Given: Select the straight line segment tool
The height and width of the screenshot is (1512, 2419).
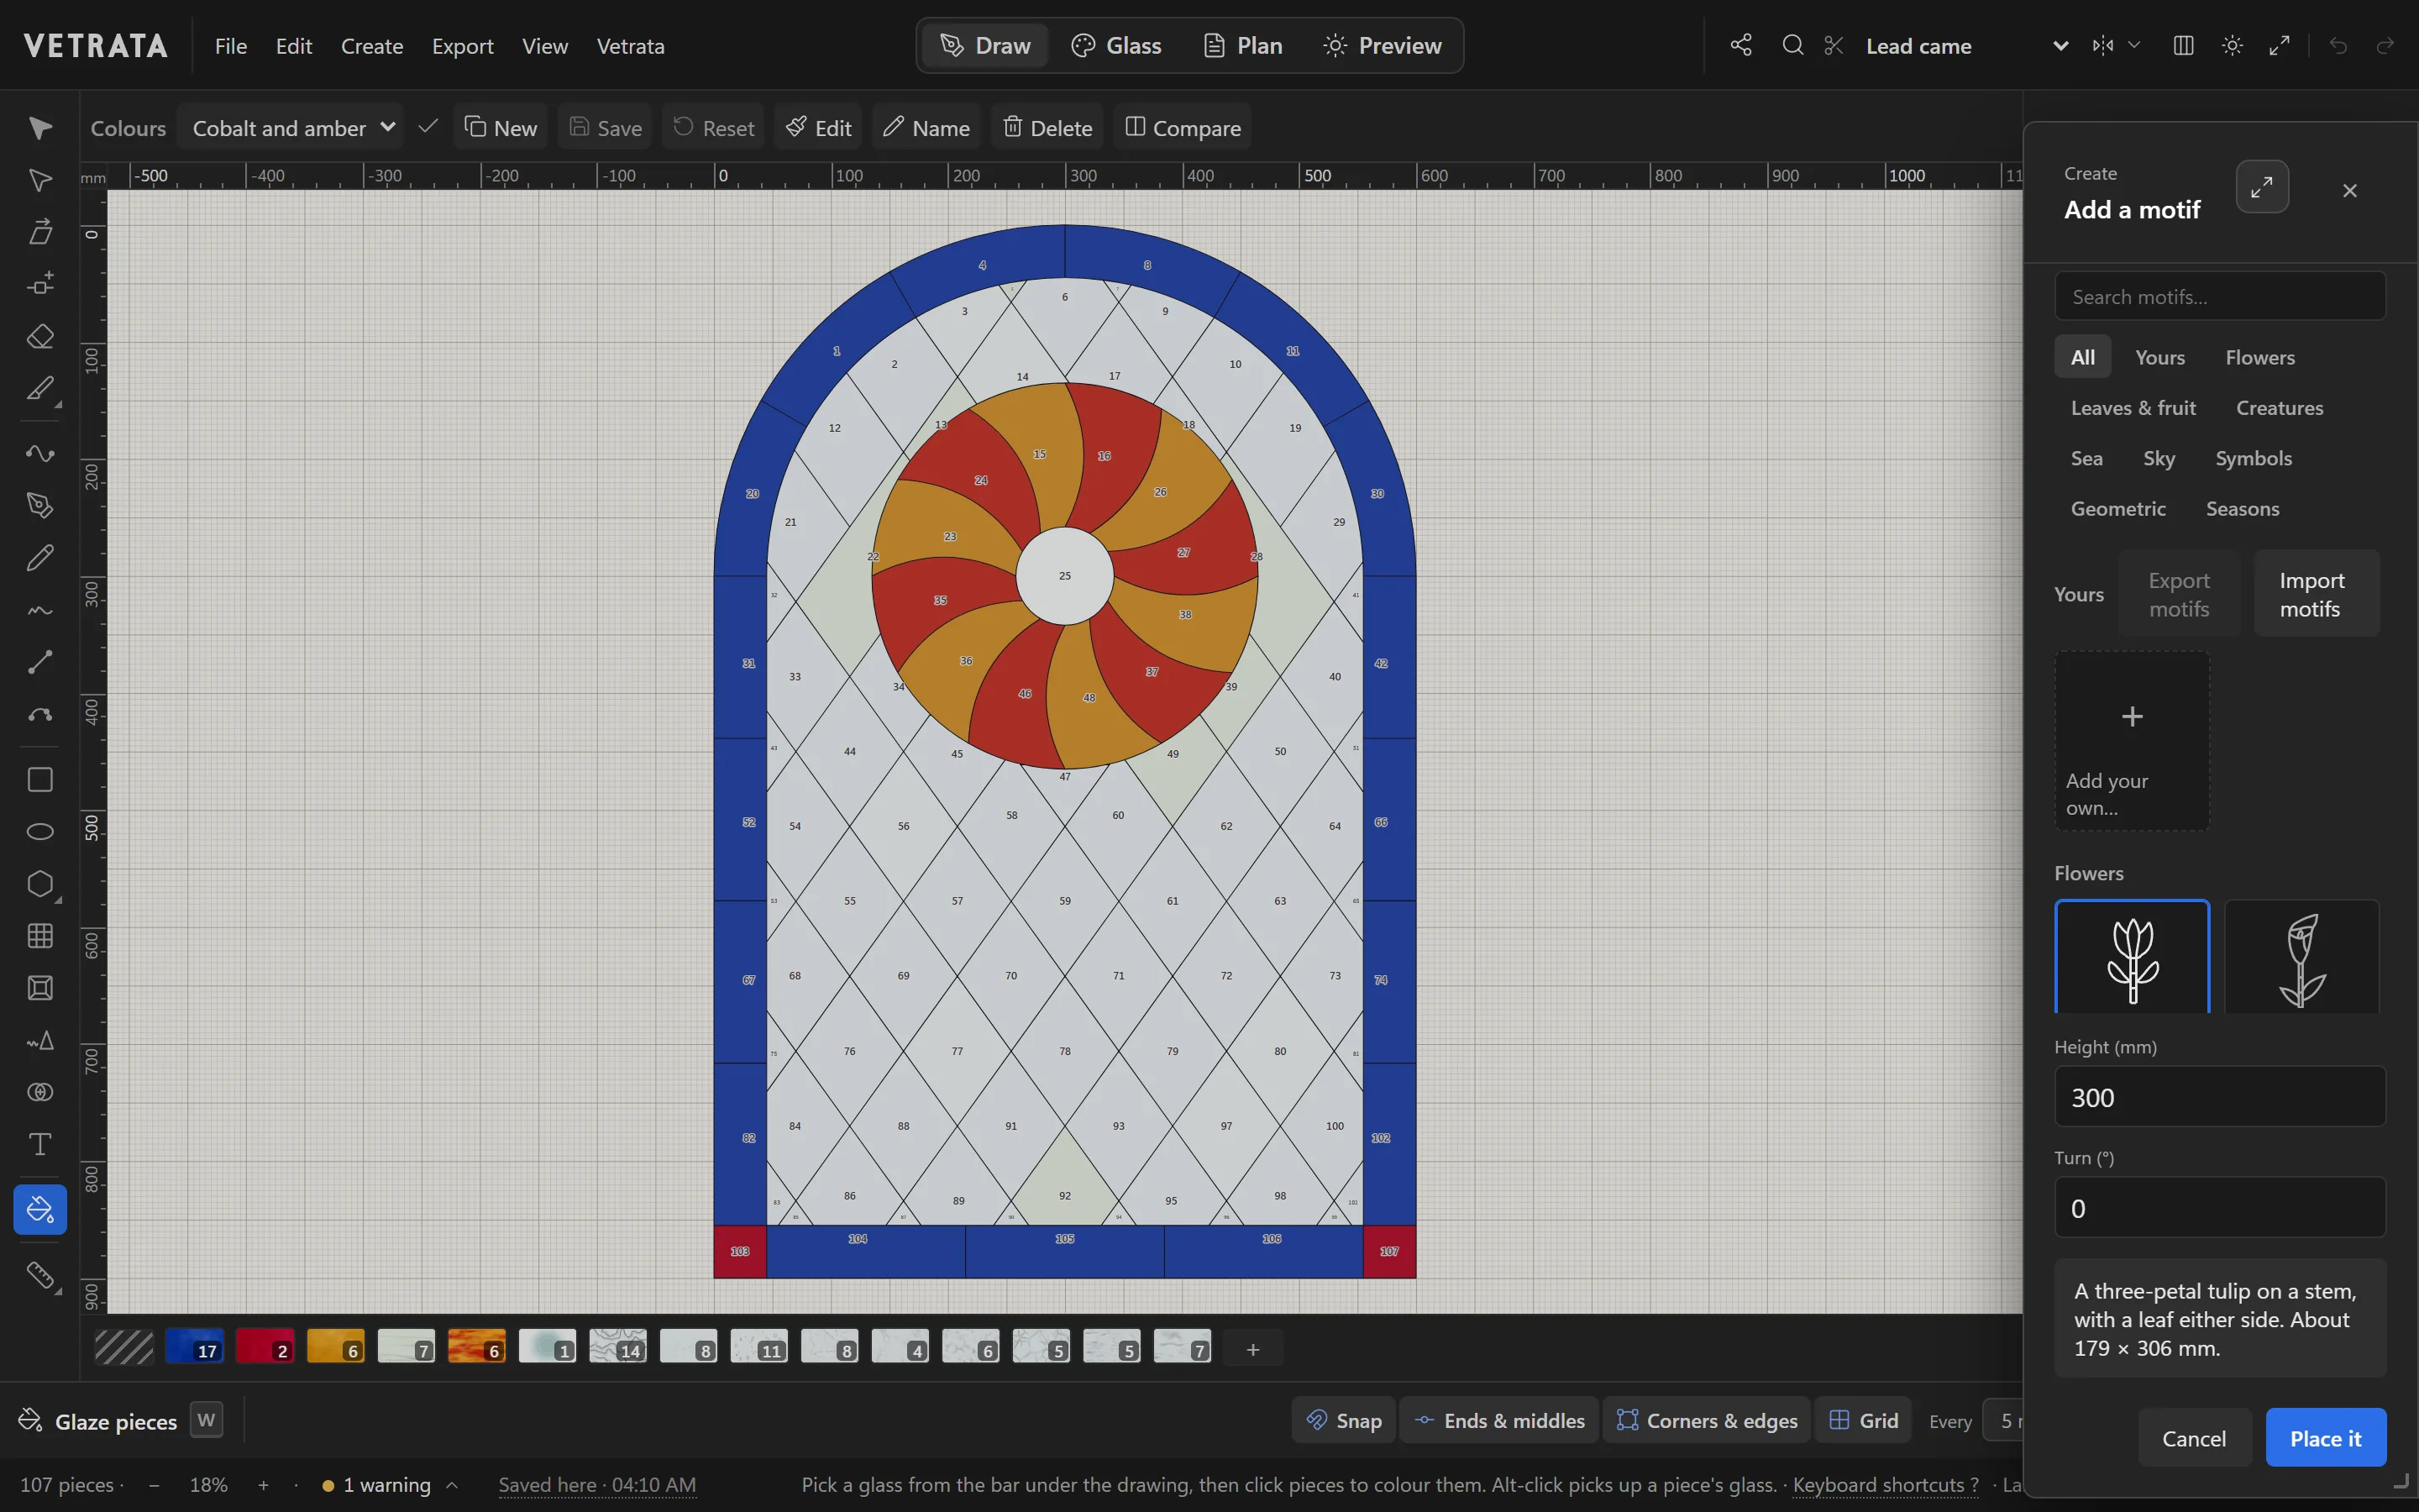Looking at the screenshot, I should pyautogui.click(x=40, y=661).
